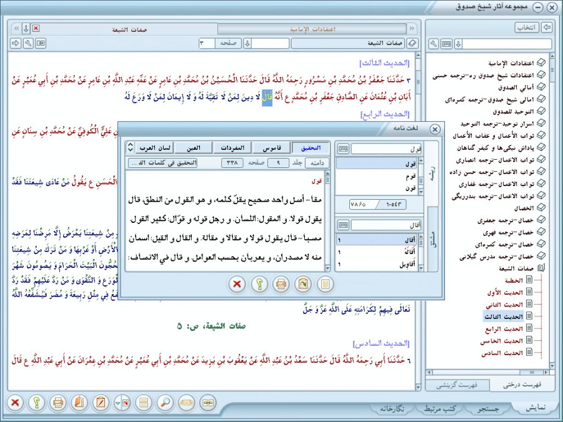Switch to the اعتقادات الإمامية document tab
Image resolution: width=563 pixels, height=422 pixels.
[312, 29]
